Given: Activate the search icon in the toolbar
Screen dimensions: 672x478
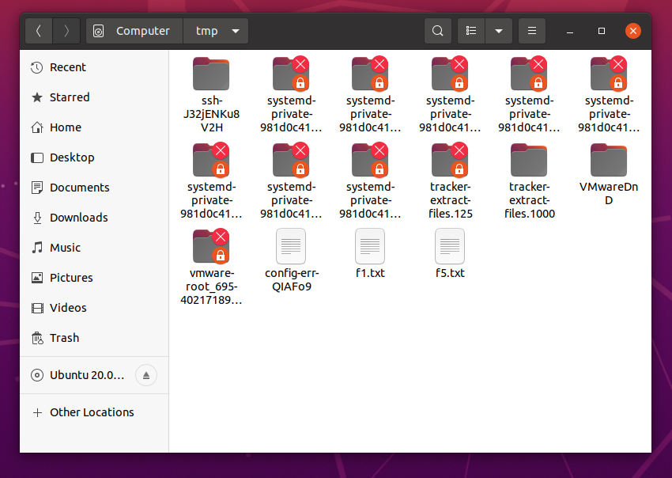Looking at the screenshot, I should coord(438,30).
